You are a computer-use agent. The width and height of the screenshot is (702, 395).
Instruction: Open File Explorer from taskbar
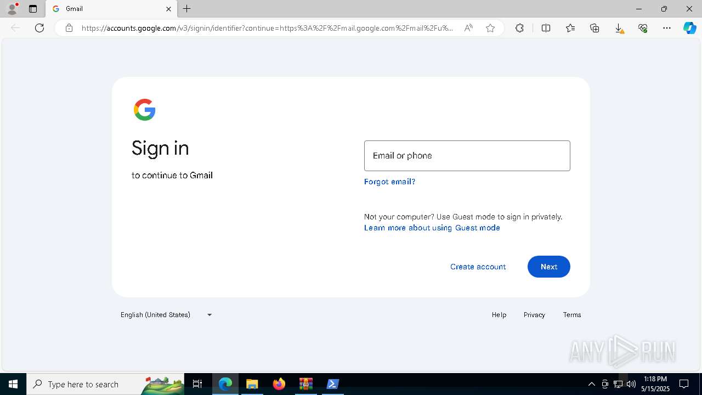click(252, 384)
